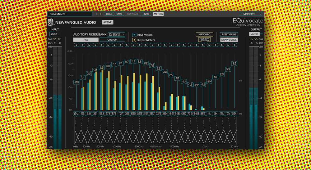Click the 5.3 gain handle at 17k
This screenshot has width=311, height=170.
(x=228, y=69)
